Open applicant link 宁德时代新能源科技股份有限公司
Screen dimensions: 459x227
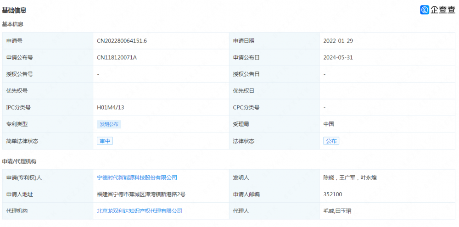(x=137, y=177)
